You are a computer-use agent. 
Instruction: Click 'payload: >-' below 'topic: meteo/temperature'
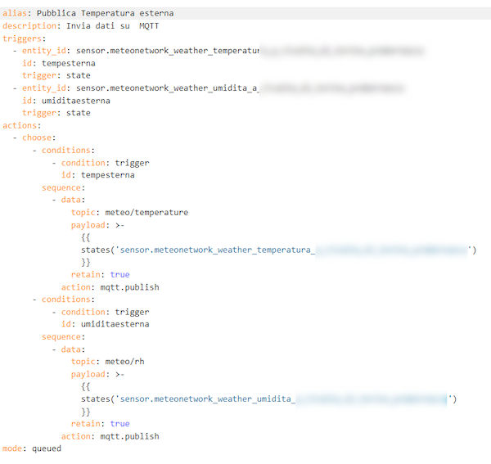coord(97,225)
